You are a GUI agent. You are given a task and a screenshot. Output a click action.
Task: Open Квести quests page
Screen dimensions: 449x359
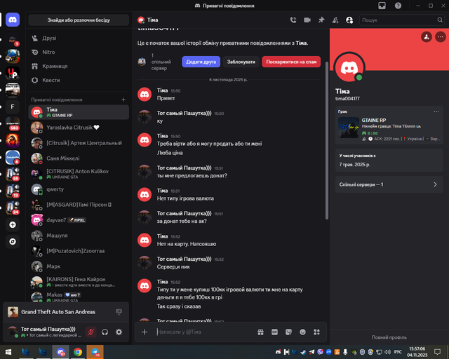tap(79, 80)
